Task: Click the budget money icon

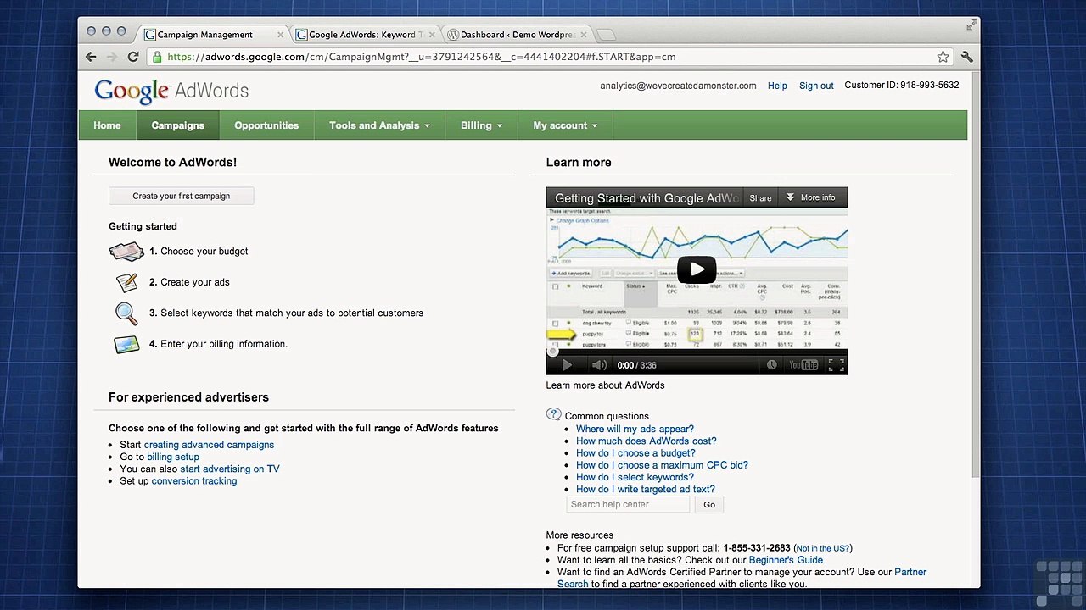Action: click(x=126, y=252)
